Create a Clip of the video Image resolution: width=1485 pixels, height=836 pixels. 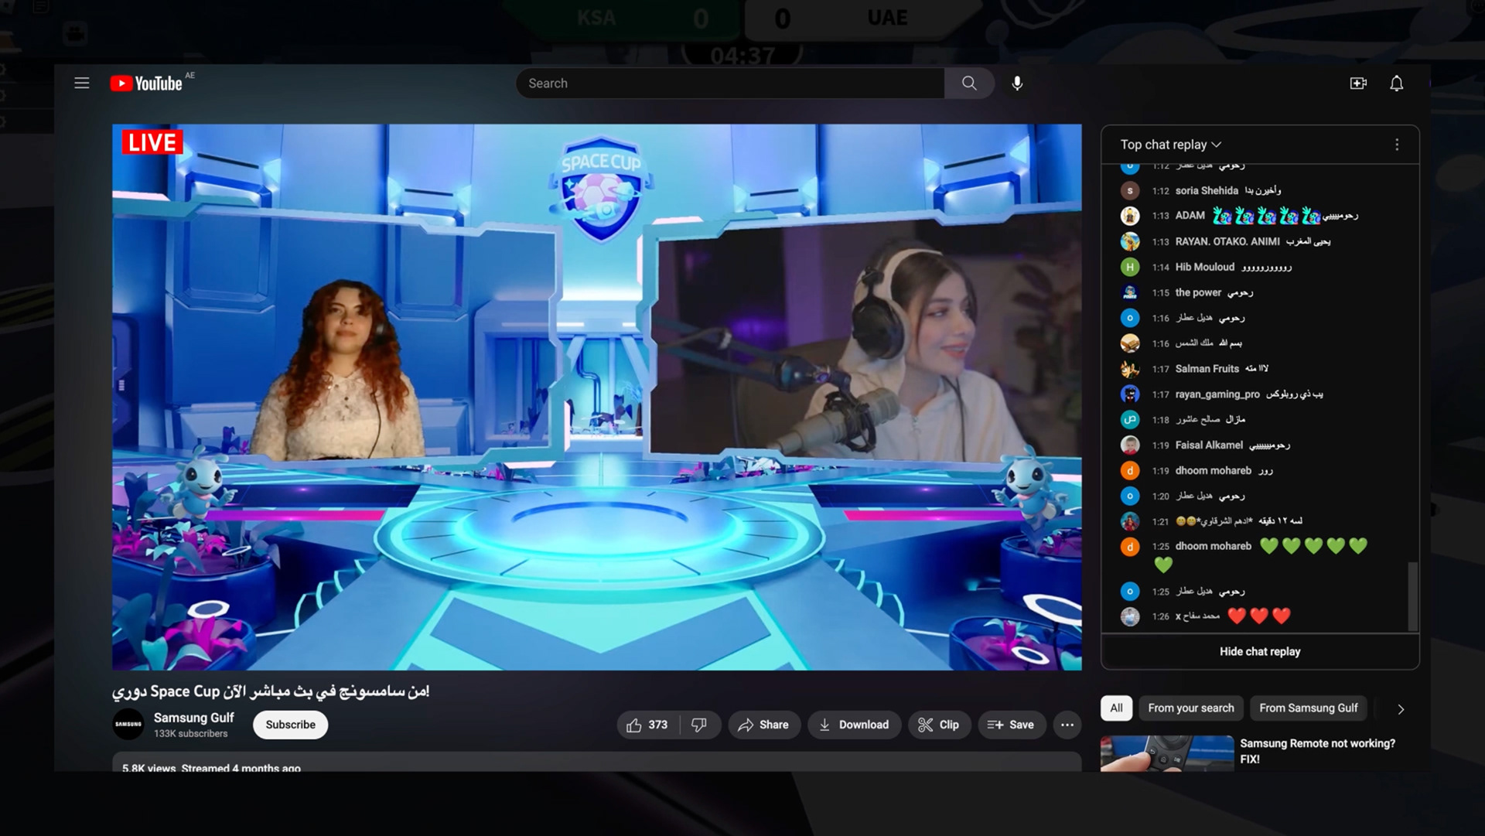point(939,725)
